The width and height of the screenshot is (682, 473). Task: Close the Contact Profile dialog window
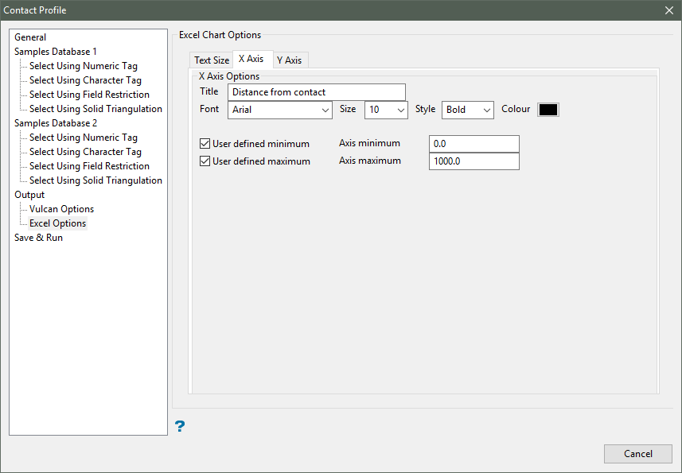pos(668,10)
